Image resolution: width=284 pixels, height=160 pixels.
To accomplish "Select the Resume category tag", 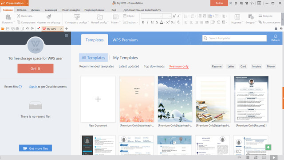I will point(217,66).
